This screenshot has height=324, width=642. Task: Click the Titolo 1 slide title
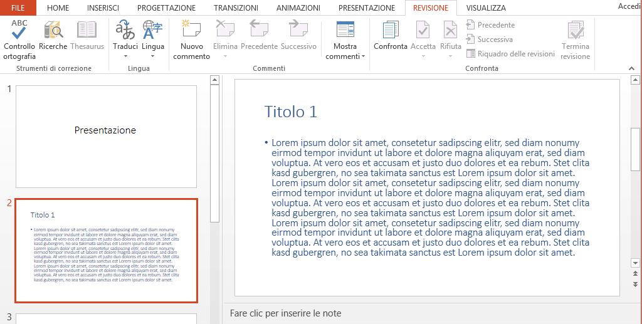coord(291,112)
